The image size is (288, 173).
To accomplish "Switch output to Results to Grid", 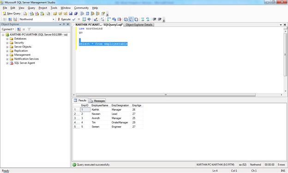I will (131, 19).
